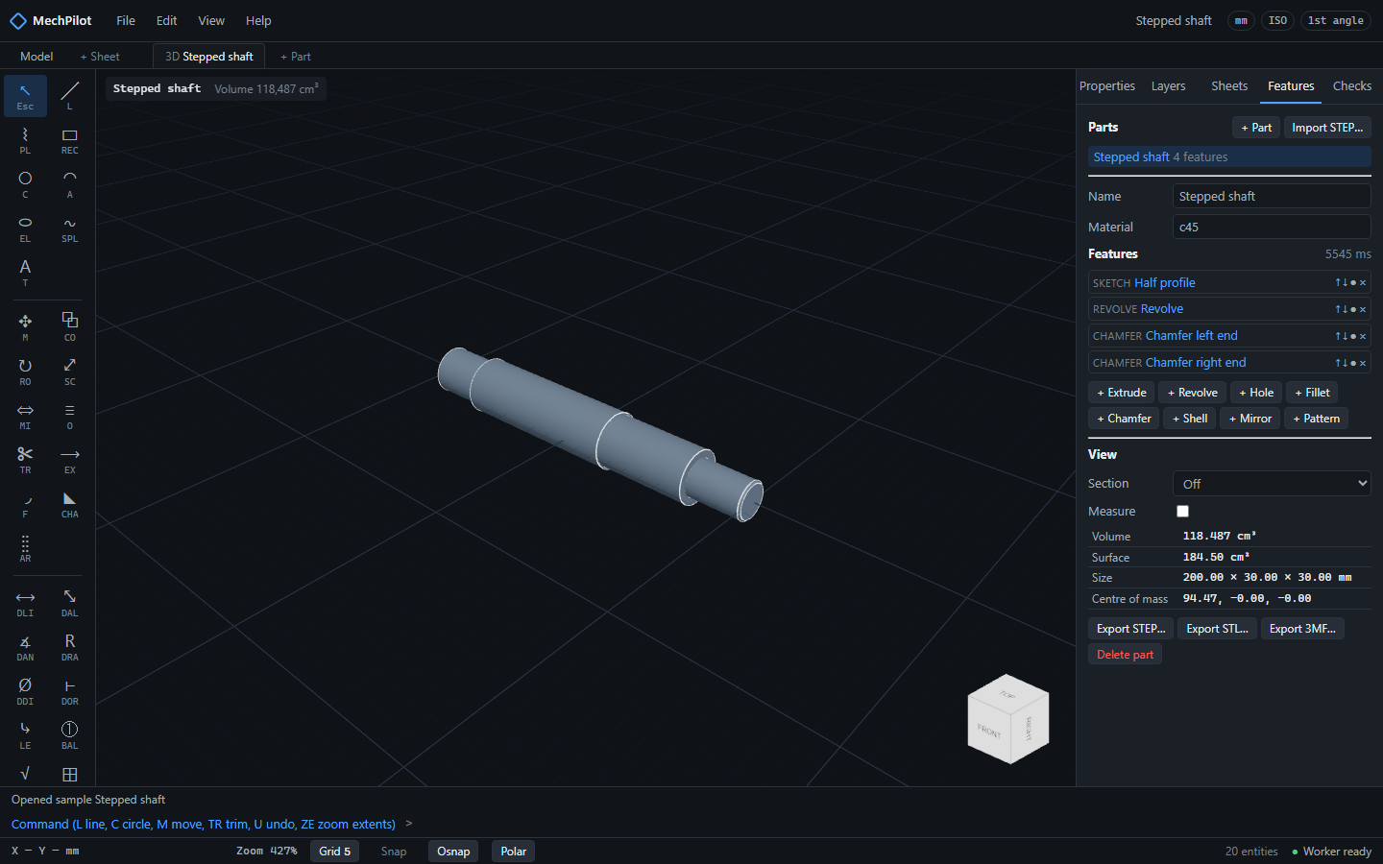This screenshot has height=864, width=1383.
Task: Enable the Measure checkbox
Action: click(1182, 512)
